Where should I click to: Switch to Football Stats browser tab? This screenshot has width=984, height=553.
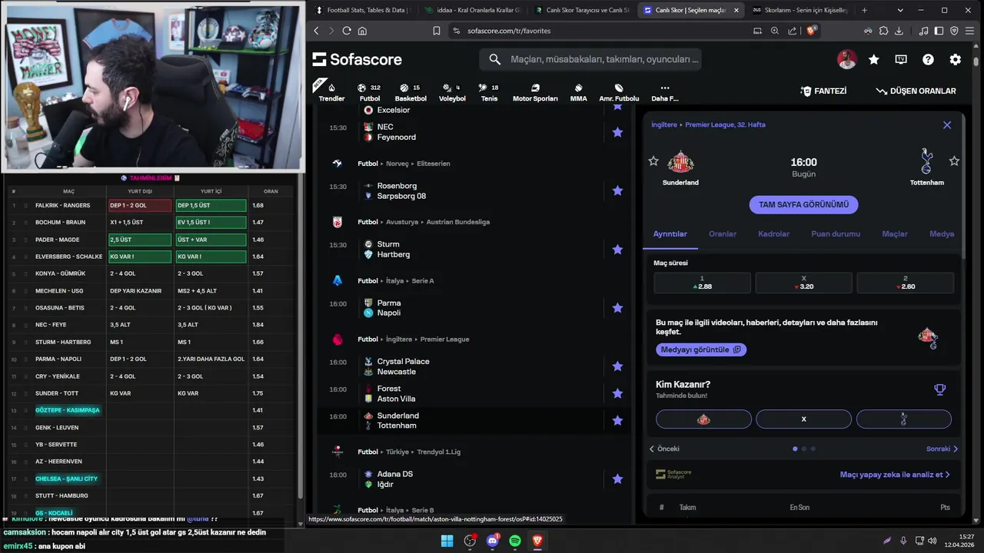coord(361,10)
